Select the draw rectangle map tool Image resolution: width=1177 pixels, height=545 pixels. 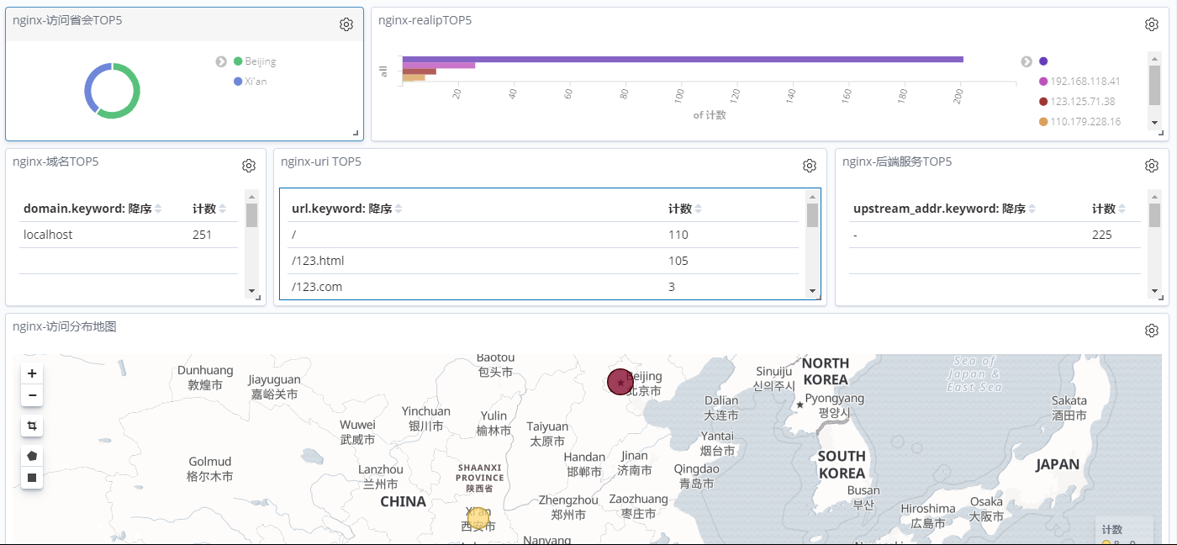[x=32, y=478]
